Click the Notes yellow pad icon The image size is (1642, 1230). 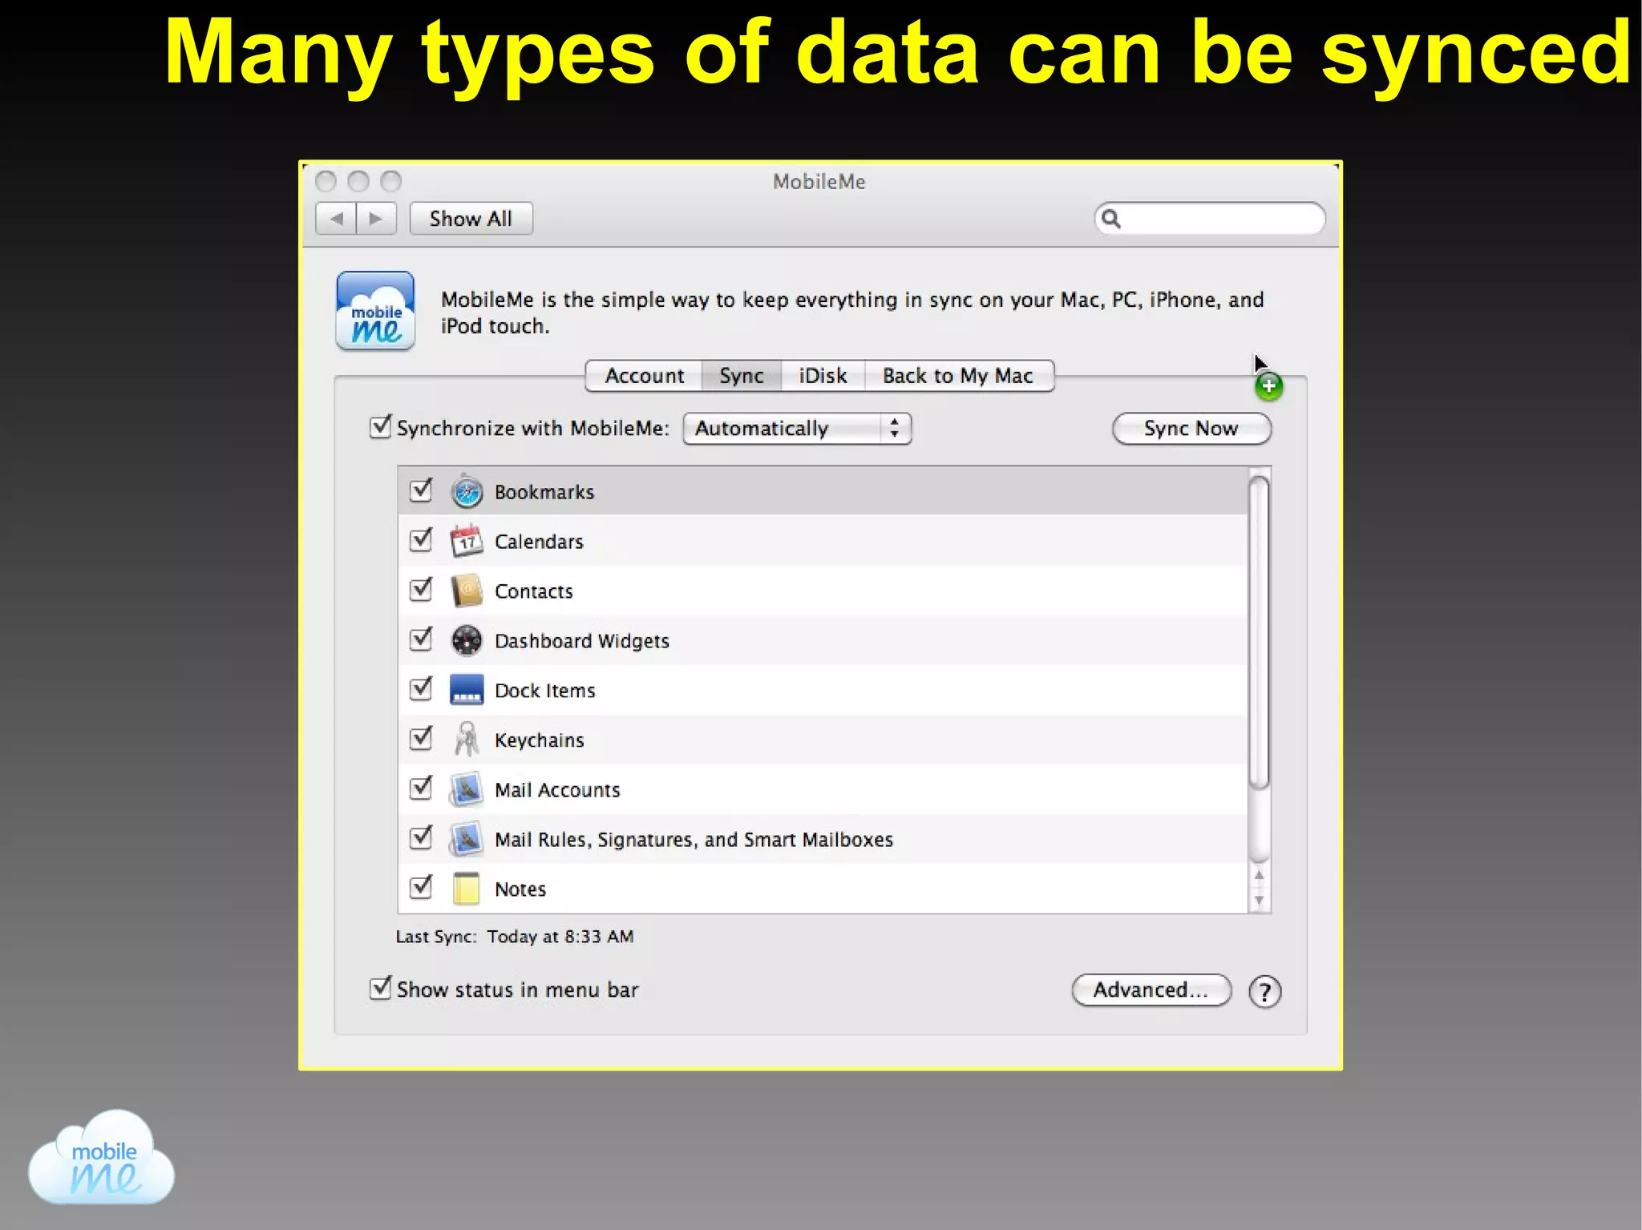coord(466,889)
